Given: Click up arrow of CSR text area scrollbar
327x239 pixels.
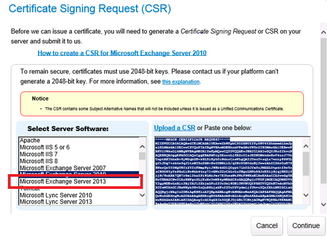Looking at the screenshot, I should click(x=306, y=146).
